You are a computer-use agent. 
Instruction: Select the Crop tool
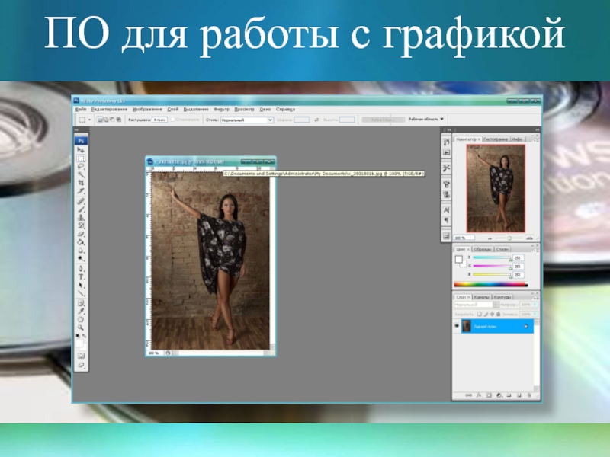(81, 184)
